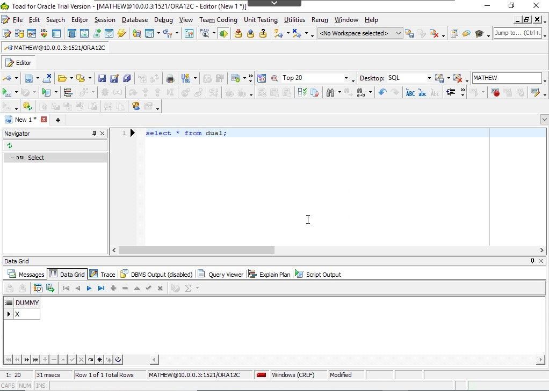Open the Desktop SQL dropdown
549x391 pixels.
(x=429, y=78)
